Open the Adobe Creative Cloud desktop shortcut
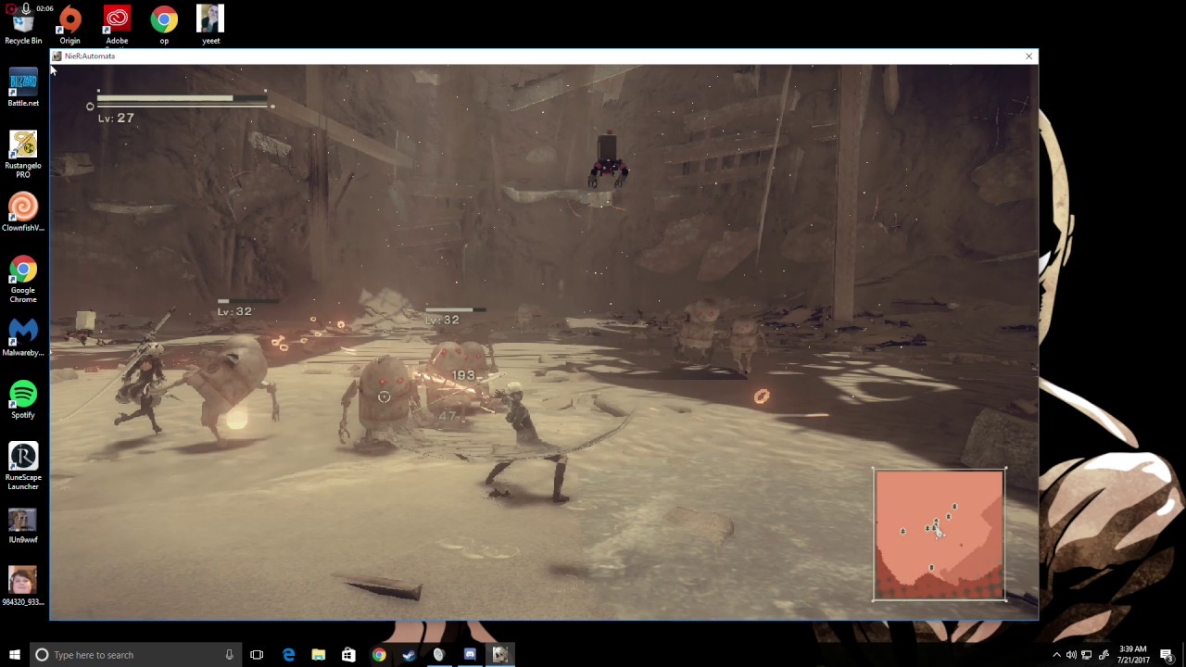The image size is (1186, 667). tap(117, 24)
